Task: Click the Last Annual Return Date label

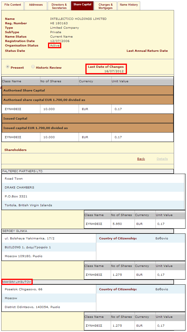Action: coord(147,51)
